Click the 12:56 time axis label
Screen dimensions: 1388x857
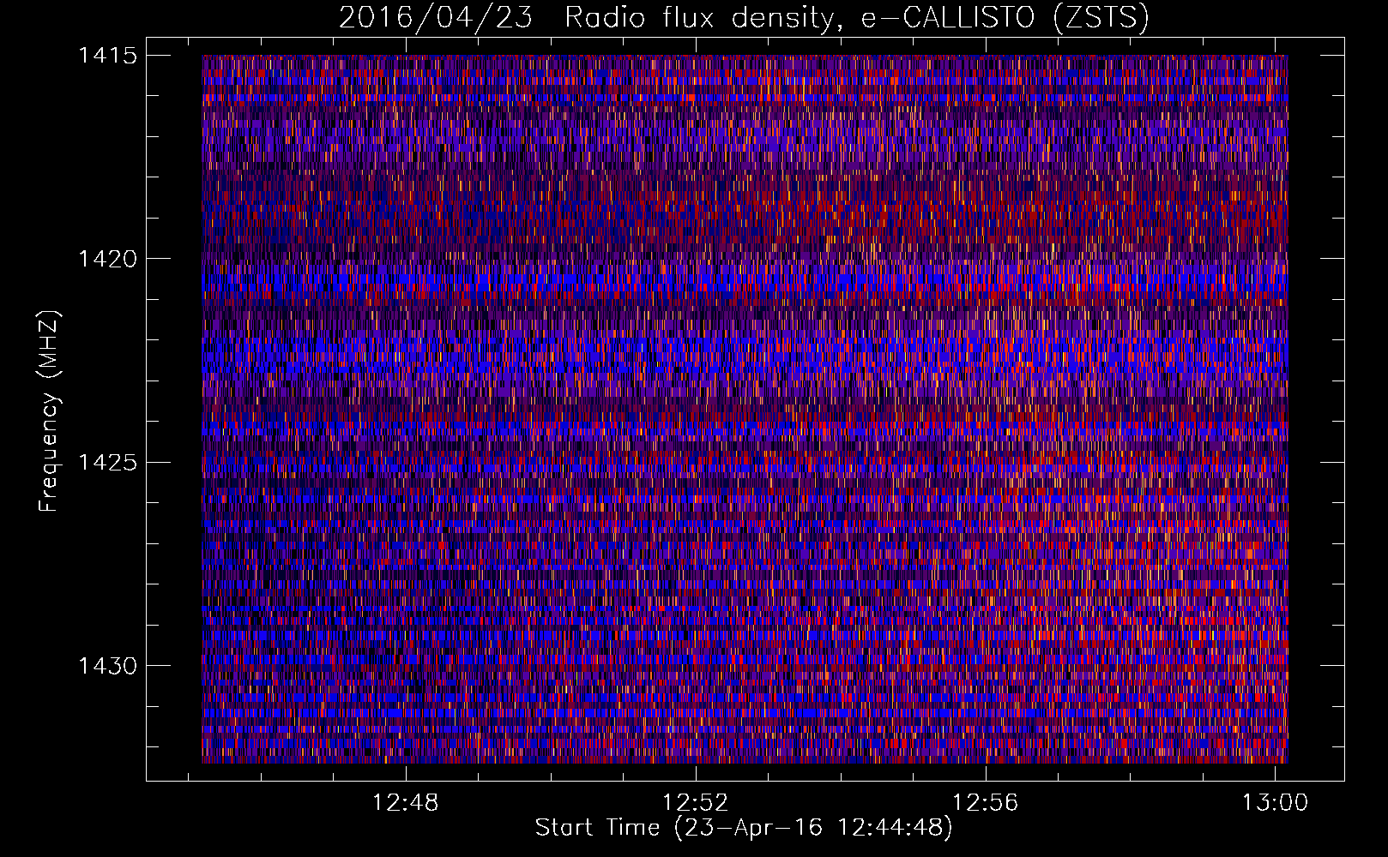[x=985, y=802]
